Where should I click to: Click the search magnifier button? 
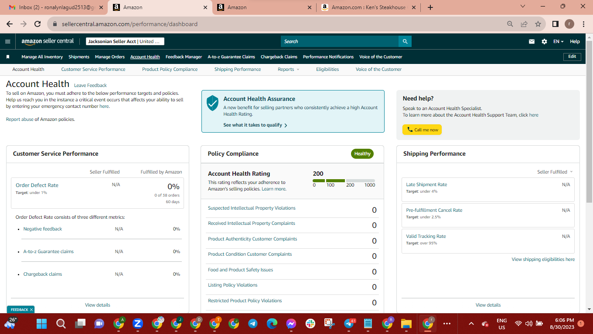tap(405, 41)
